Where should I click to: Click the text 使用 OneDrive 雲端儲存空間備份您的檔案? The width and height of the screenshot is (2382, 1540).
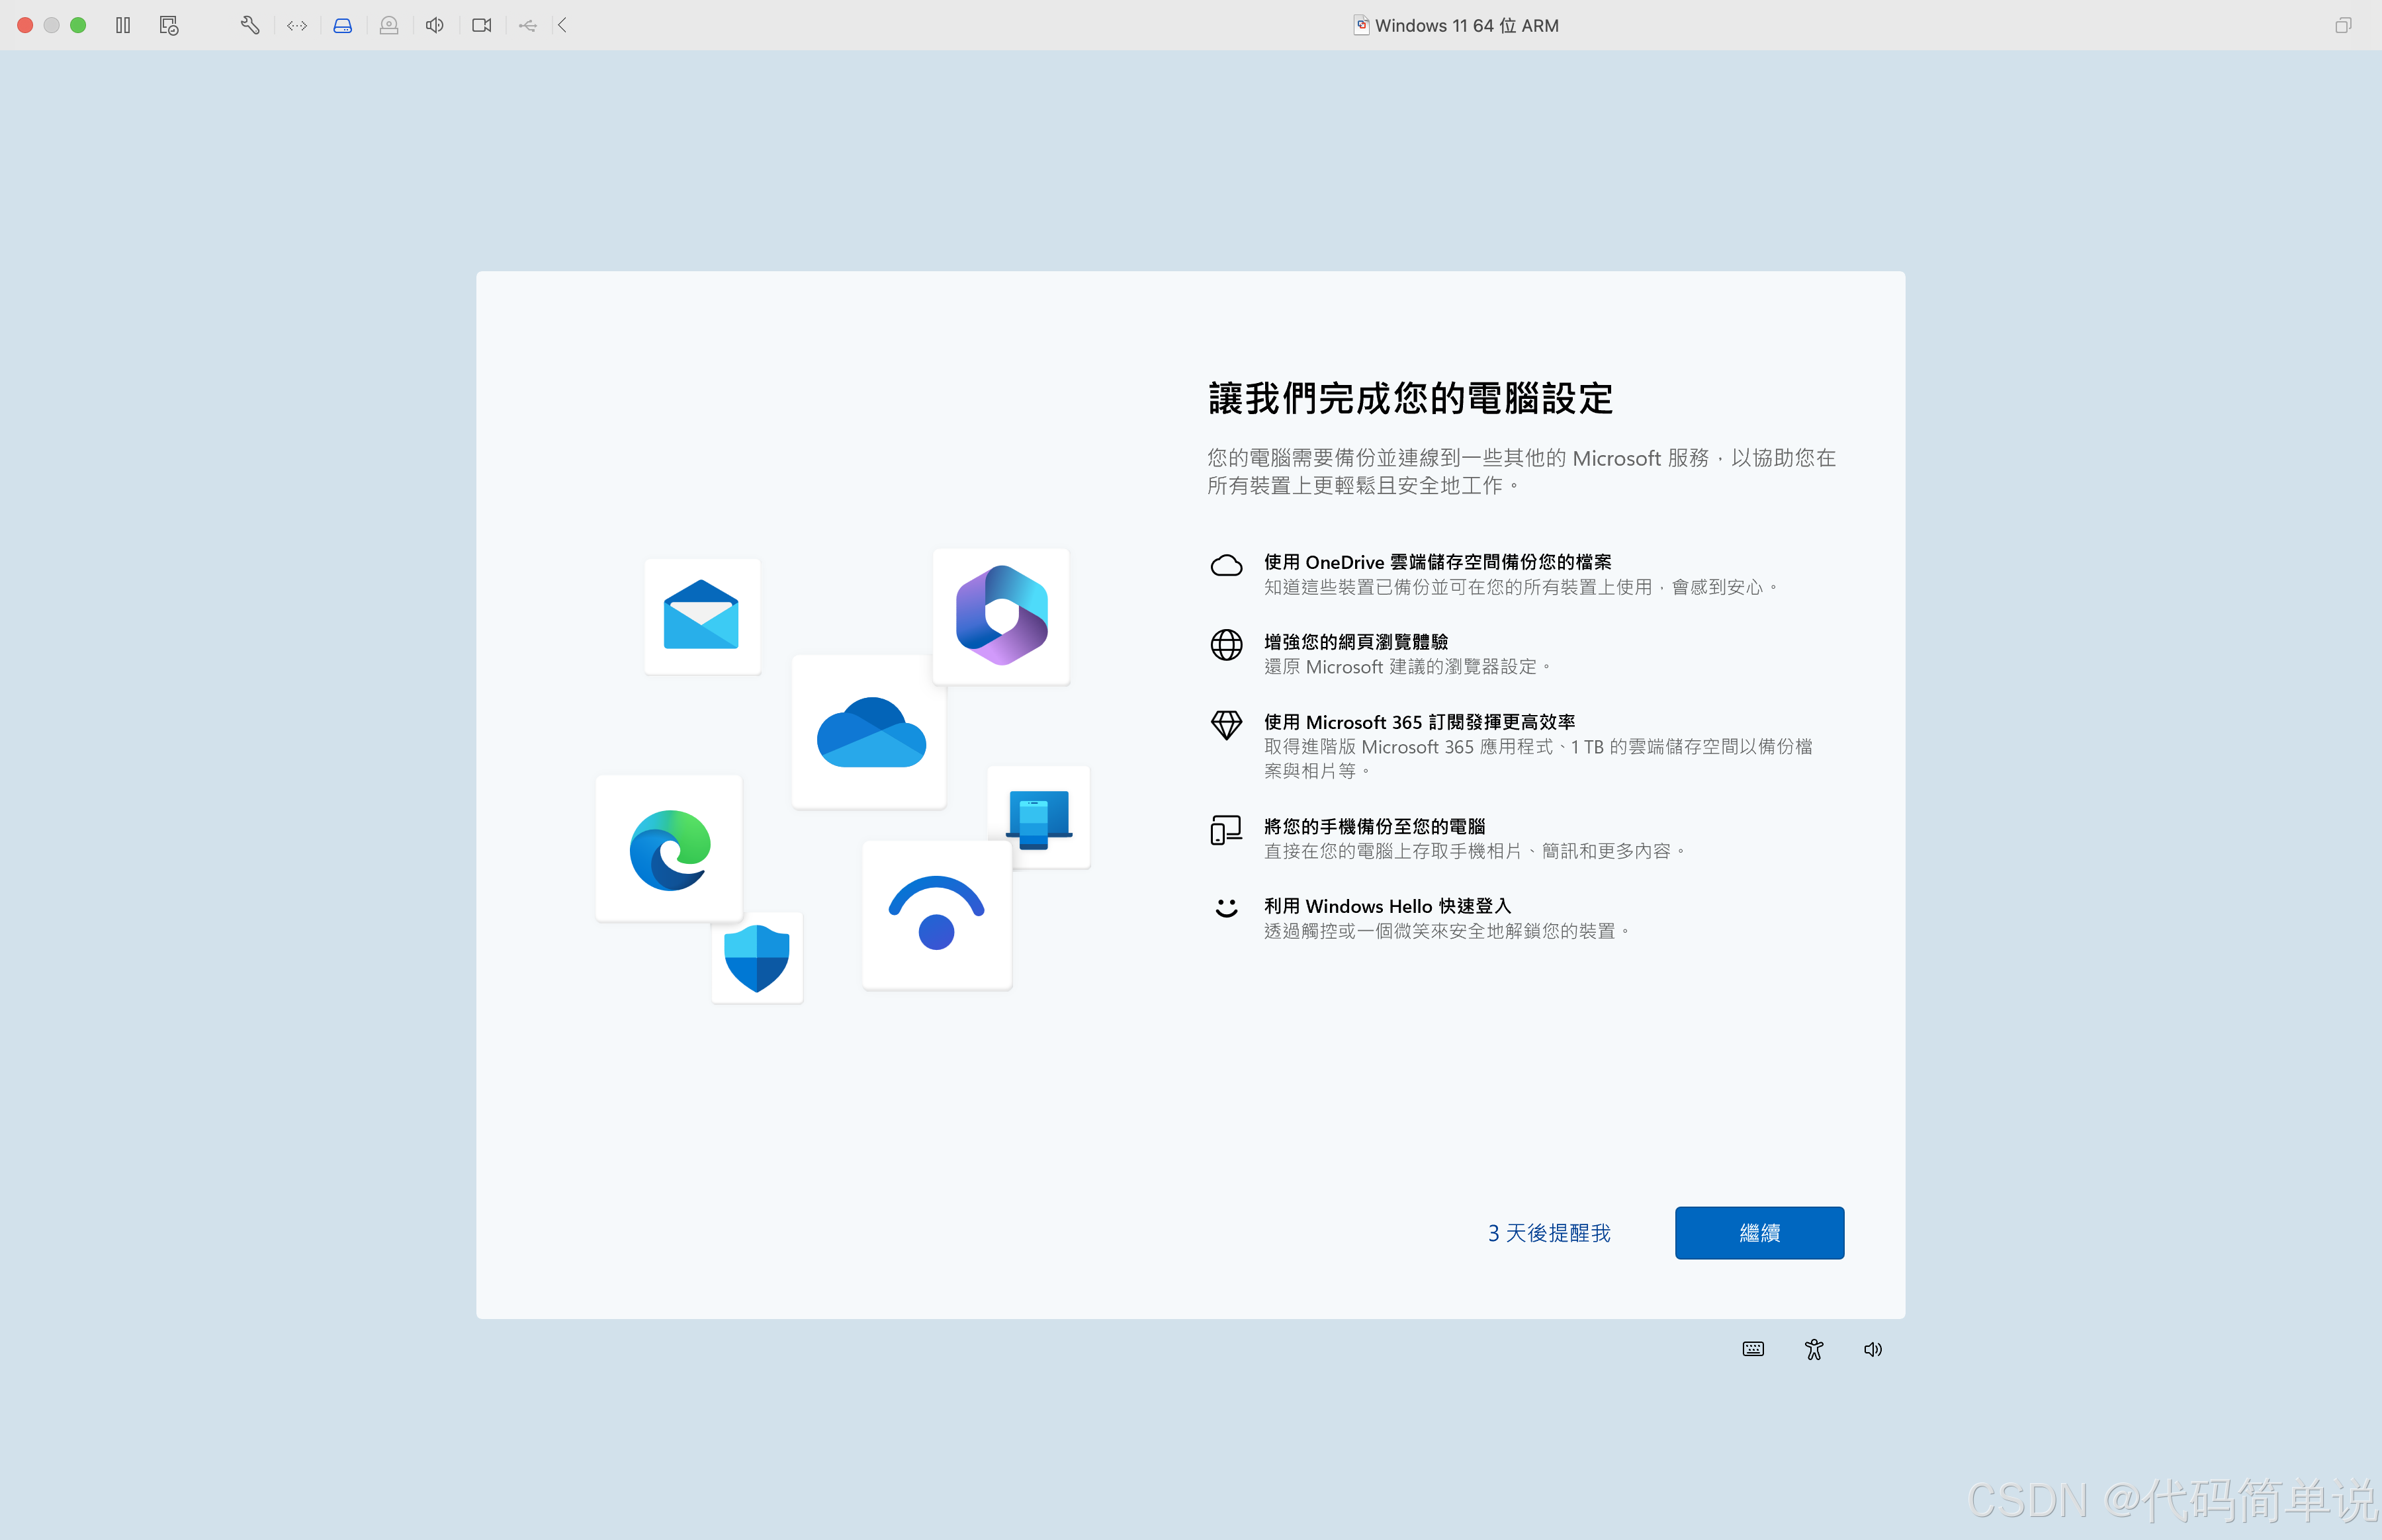coord(1437,562)
